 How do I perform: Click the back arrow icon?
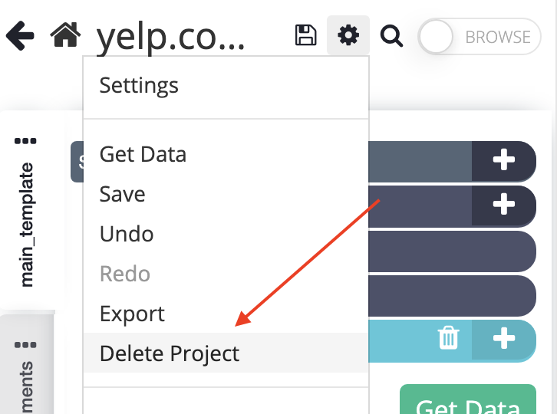tap(20, 35)
